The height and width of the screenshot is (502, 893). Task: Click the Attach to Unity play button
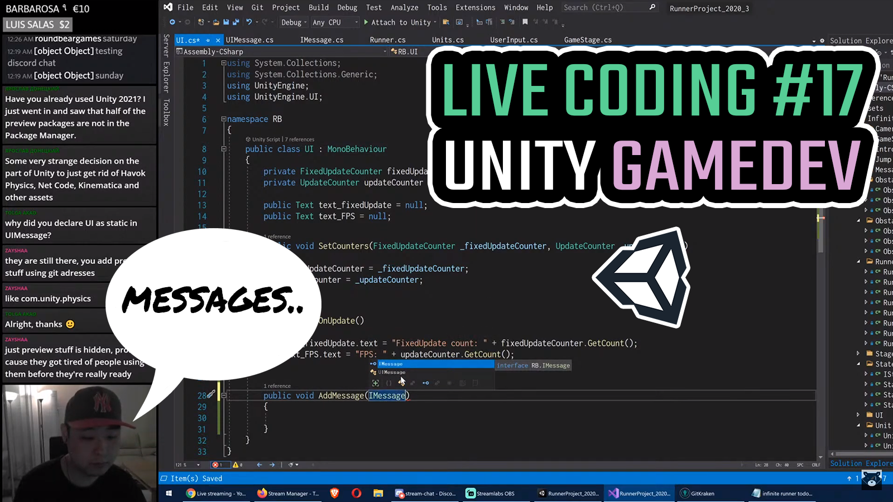397,22
